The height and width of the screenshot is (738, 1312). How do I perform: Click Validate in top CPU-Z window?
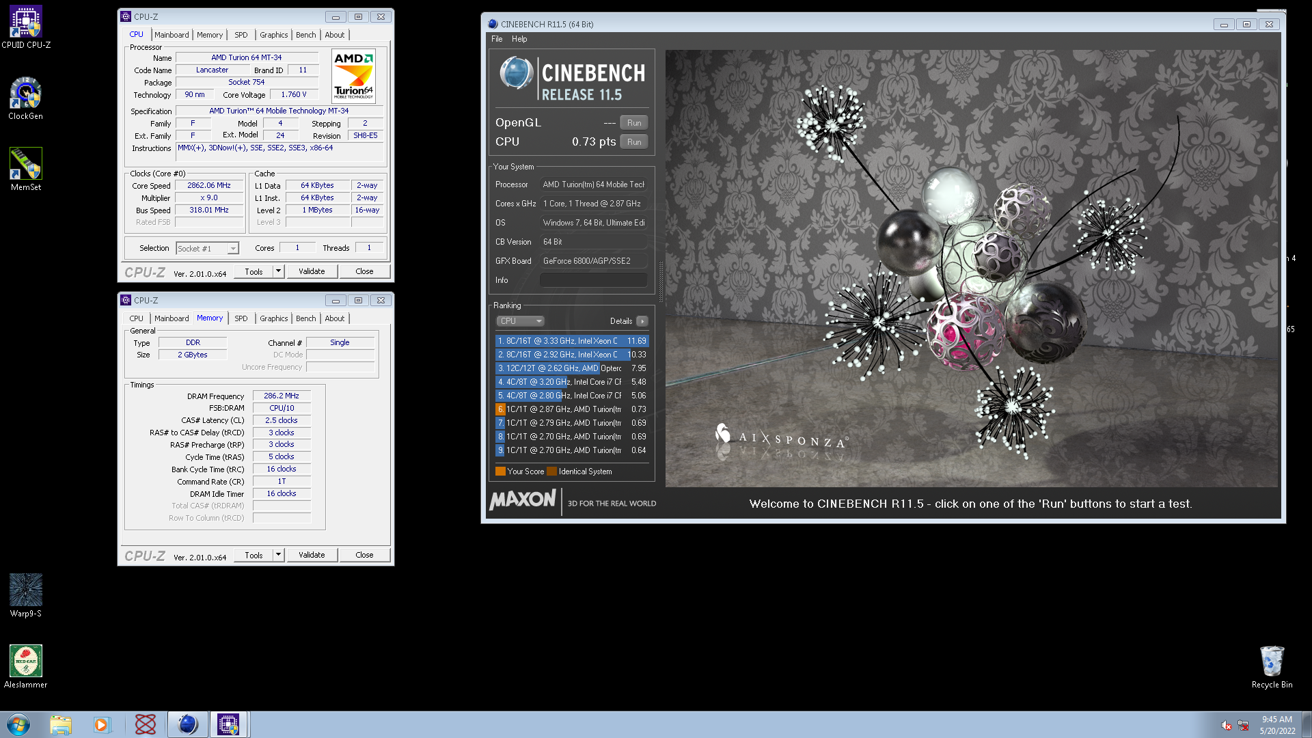(x=312, y=271)
